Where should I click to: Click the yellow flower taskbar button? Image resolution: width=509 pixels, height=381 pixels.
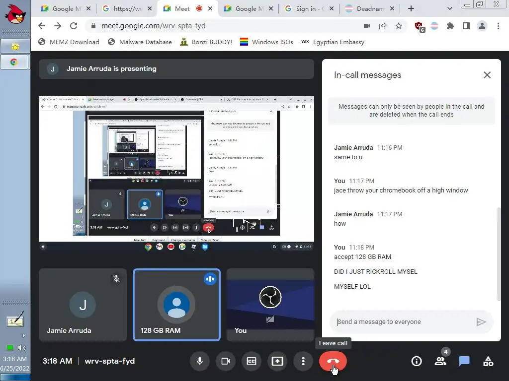click(x=14, y=47)
